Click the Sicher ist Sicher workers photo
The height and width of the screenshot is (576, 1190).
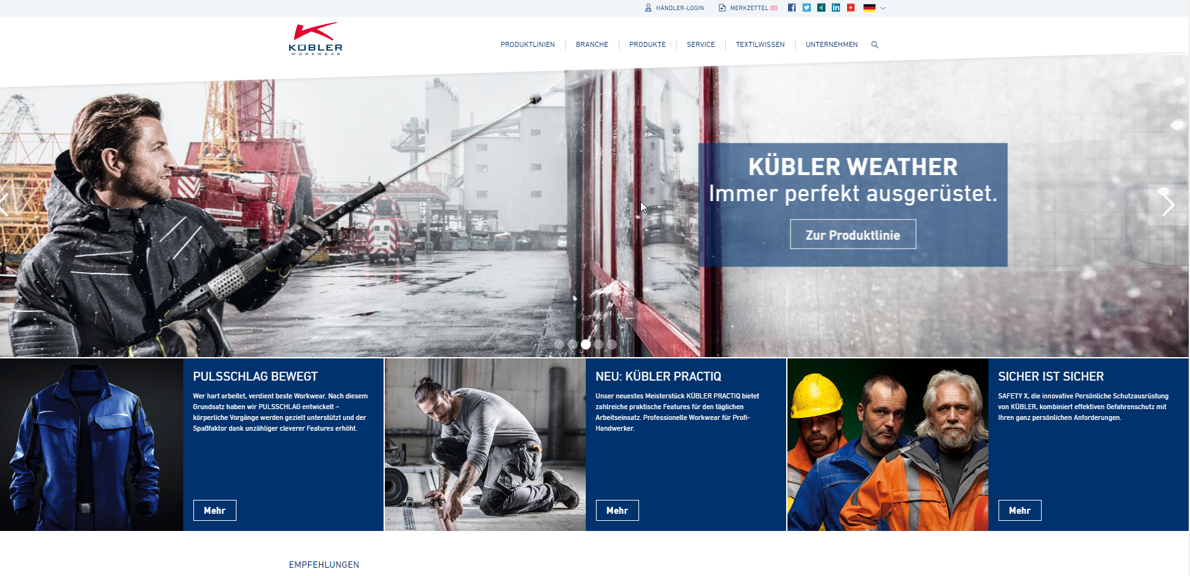(x=887, y=444)
